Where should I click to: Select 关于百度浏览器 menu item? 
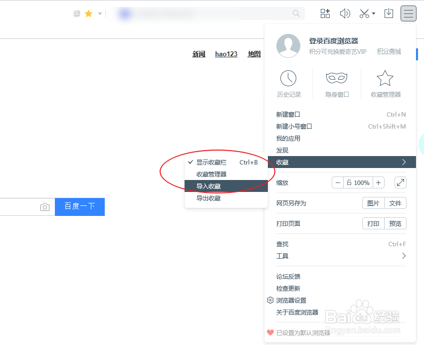341,312
